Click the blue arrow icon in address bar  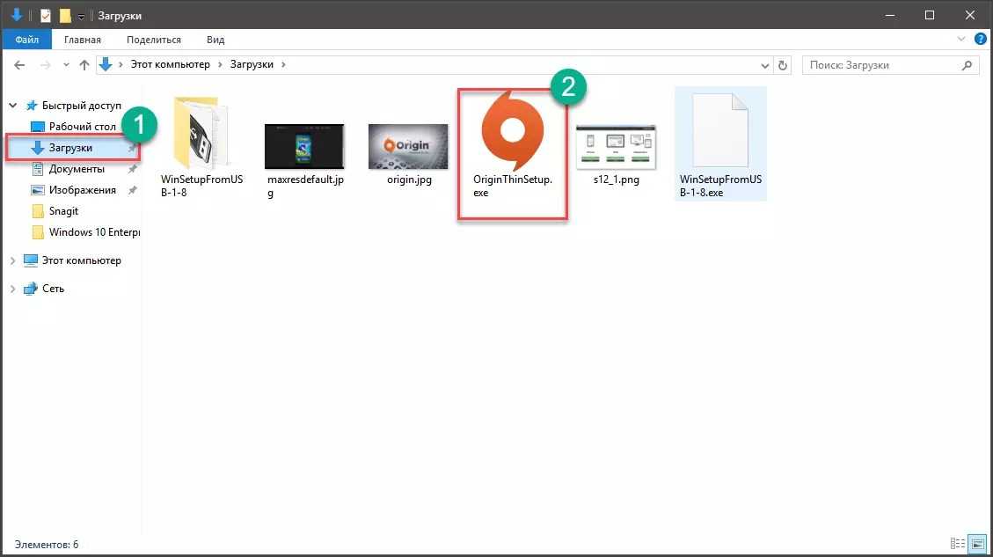[x=106, y=64]
